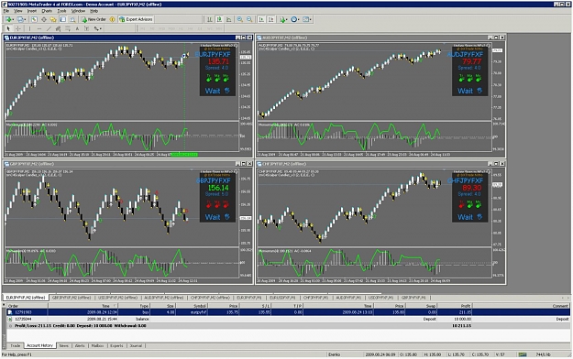Open the Help menu
The width and height of the screenshot is (573, 359).
click(94, 11)
